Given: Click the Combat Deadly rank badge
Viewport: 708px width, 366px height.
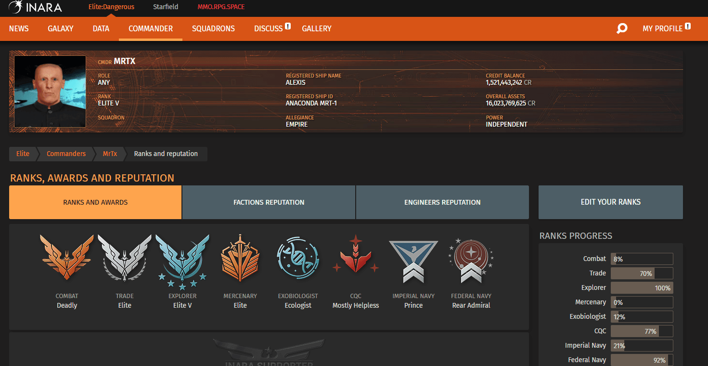Looking at the screenshot, I should pyautogui.click(x=67, y=259).
